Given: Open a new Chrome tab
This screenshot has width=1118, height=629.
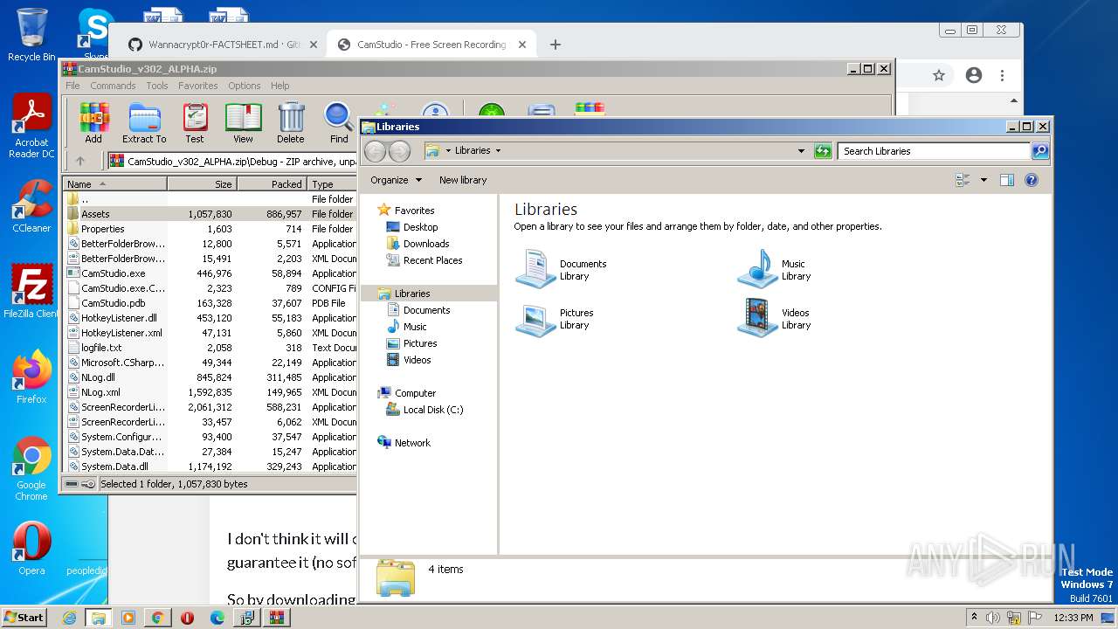Looking at the screenshot, I should [556, 45].
